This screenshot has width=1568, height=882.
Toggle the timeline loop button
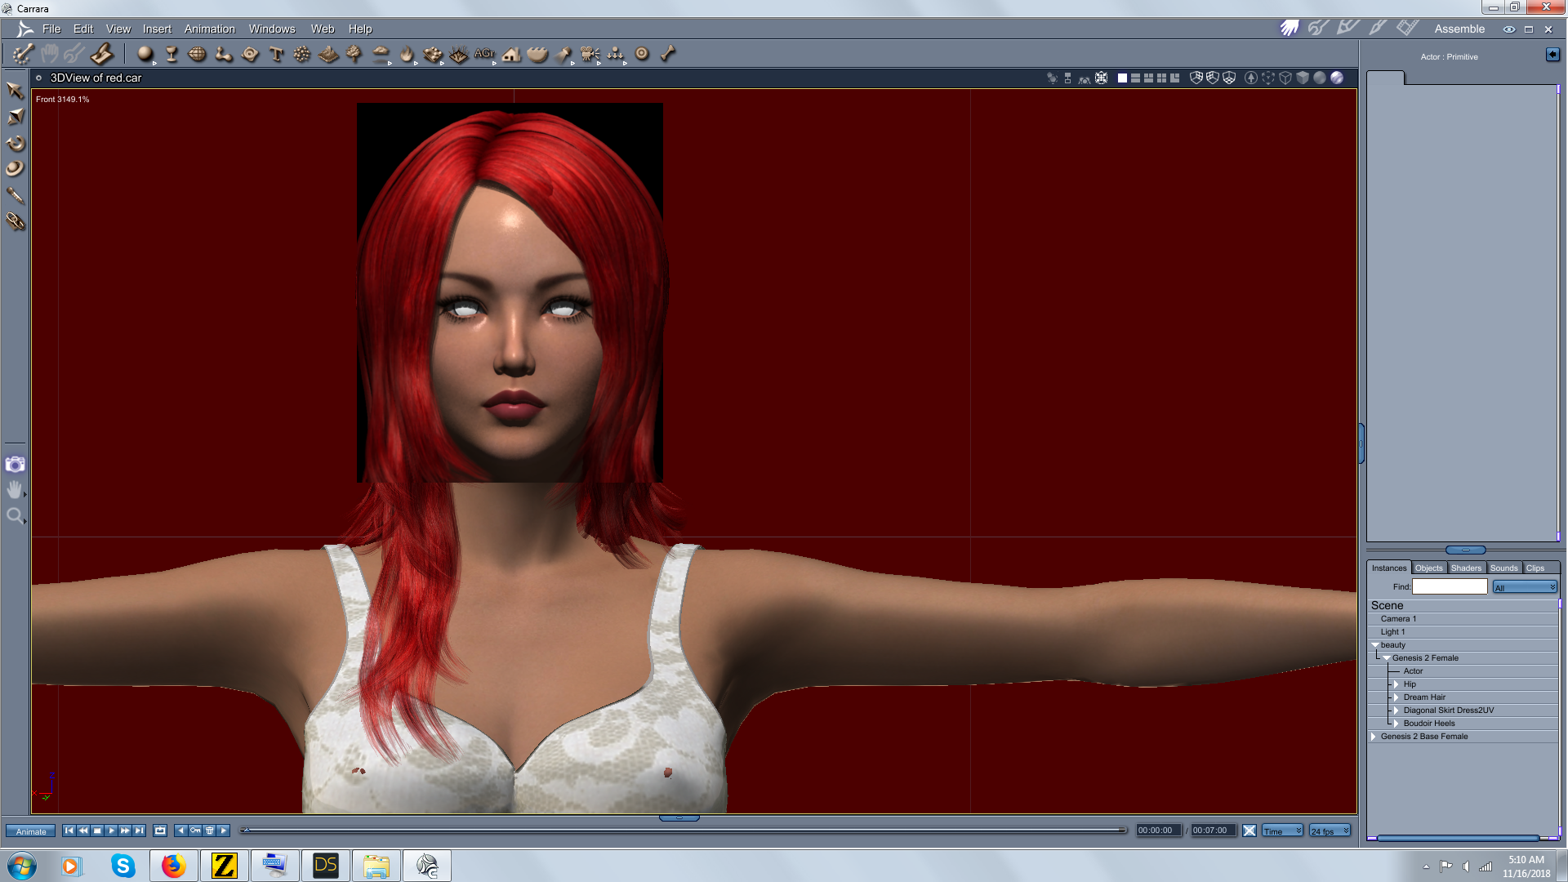pyautogui.click(x=160, y=831)
